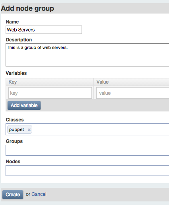Create the node group

[13, 195]
